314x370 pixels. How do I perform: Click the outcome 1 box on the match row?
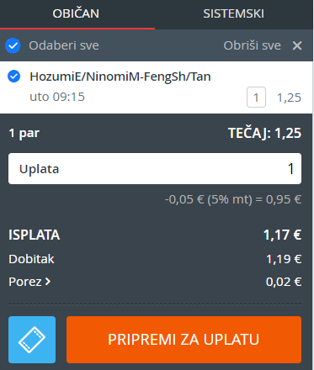point(256,98)
